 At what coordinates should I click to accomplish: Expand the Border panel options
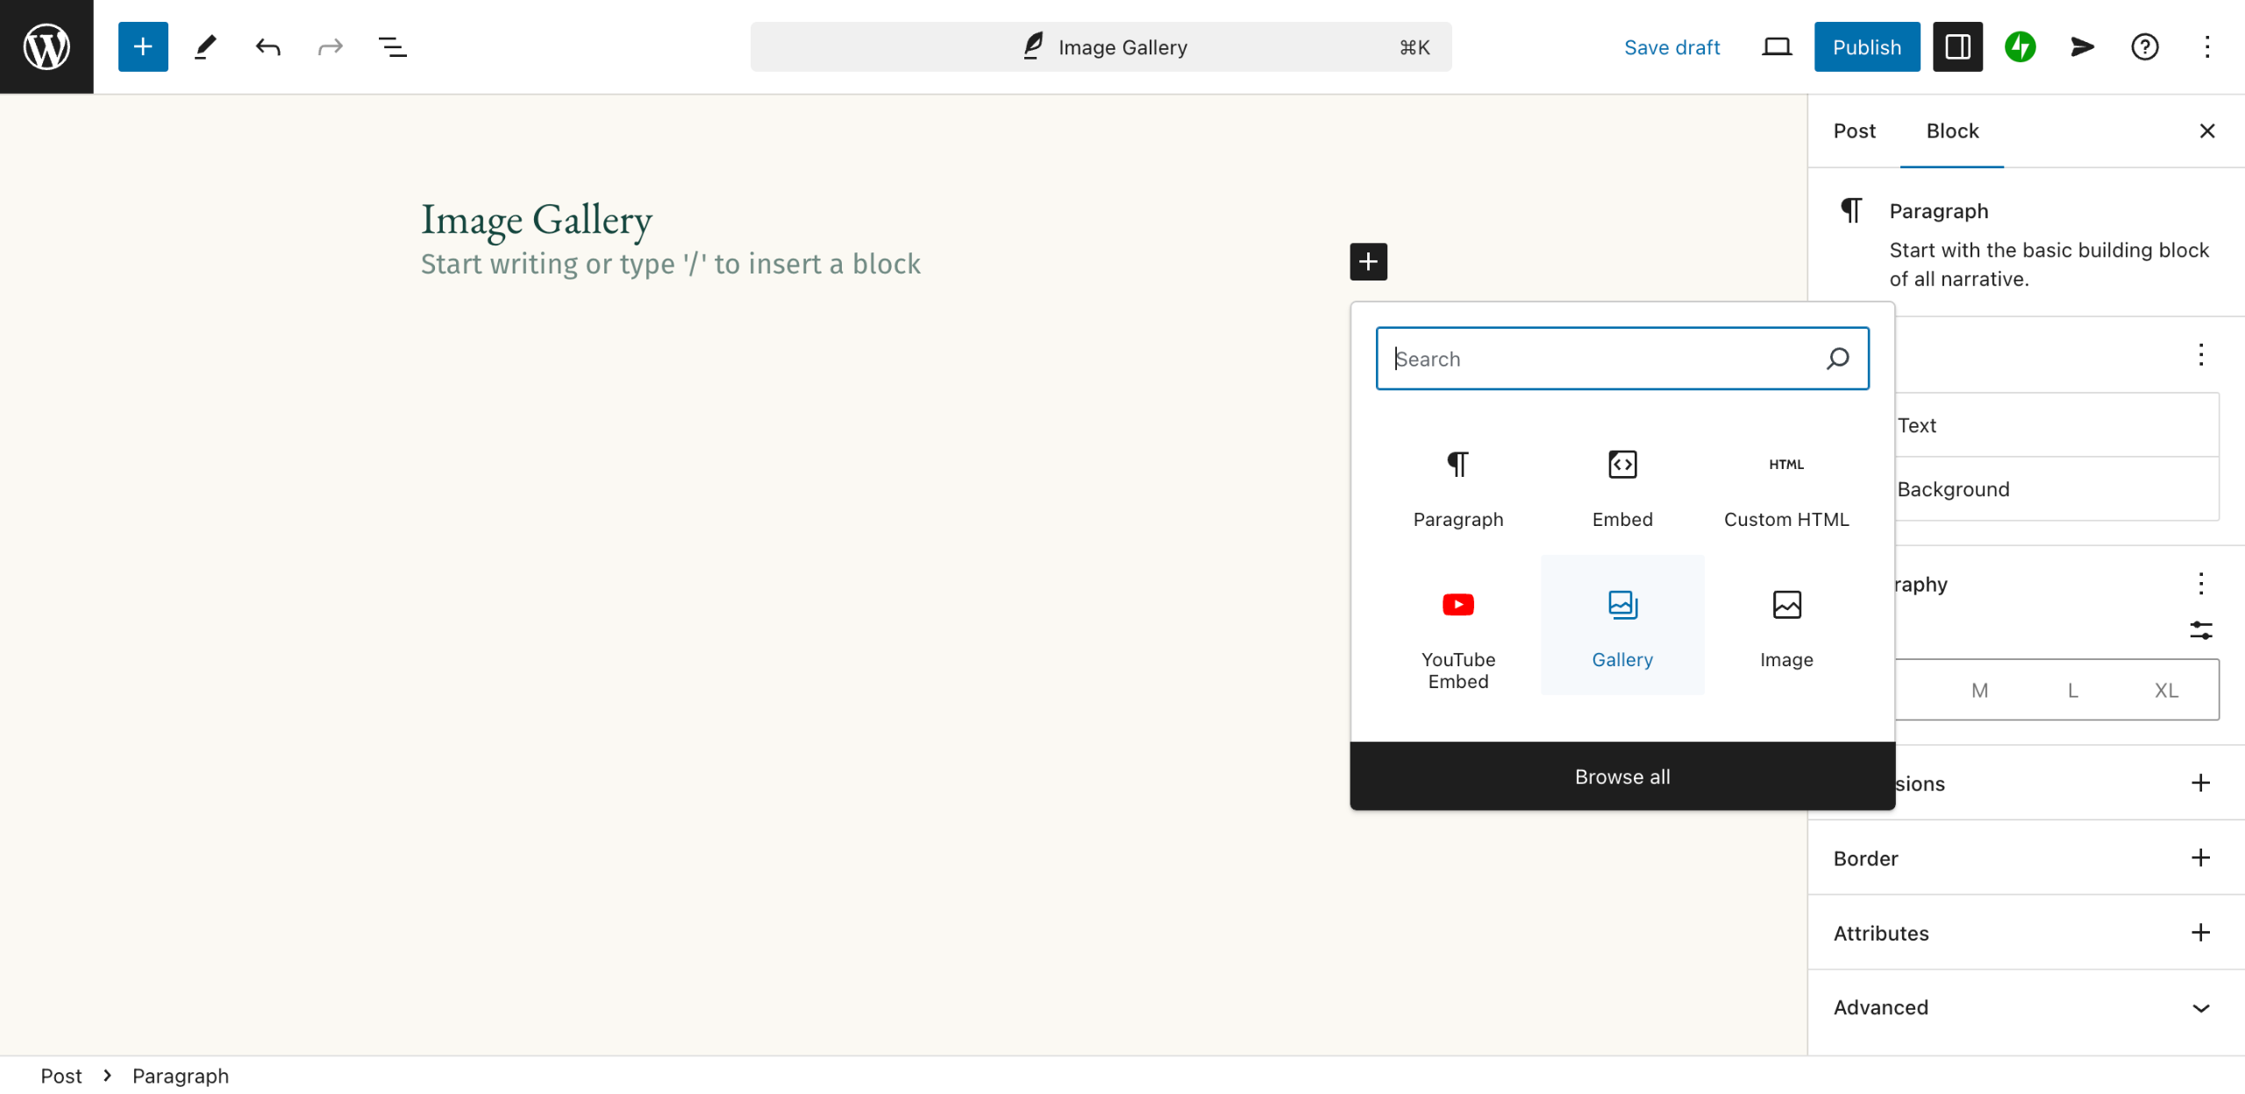(2200, 857)
